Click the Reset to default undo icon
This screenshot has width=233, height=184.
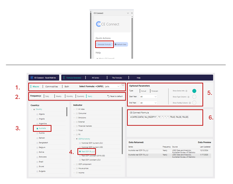(108, 95)
